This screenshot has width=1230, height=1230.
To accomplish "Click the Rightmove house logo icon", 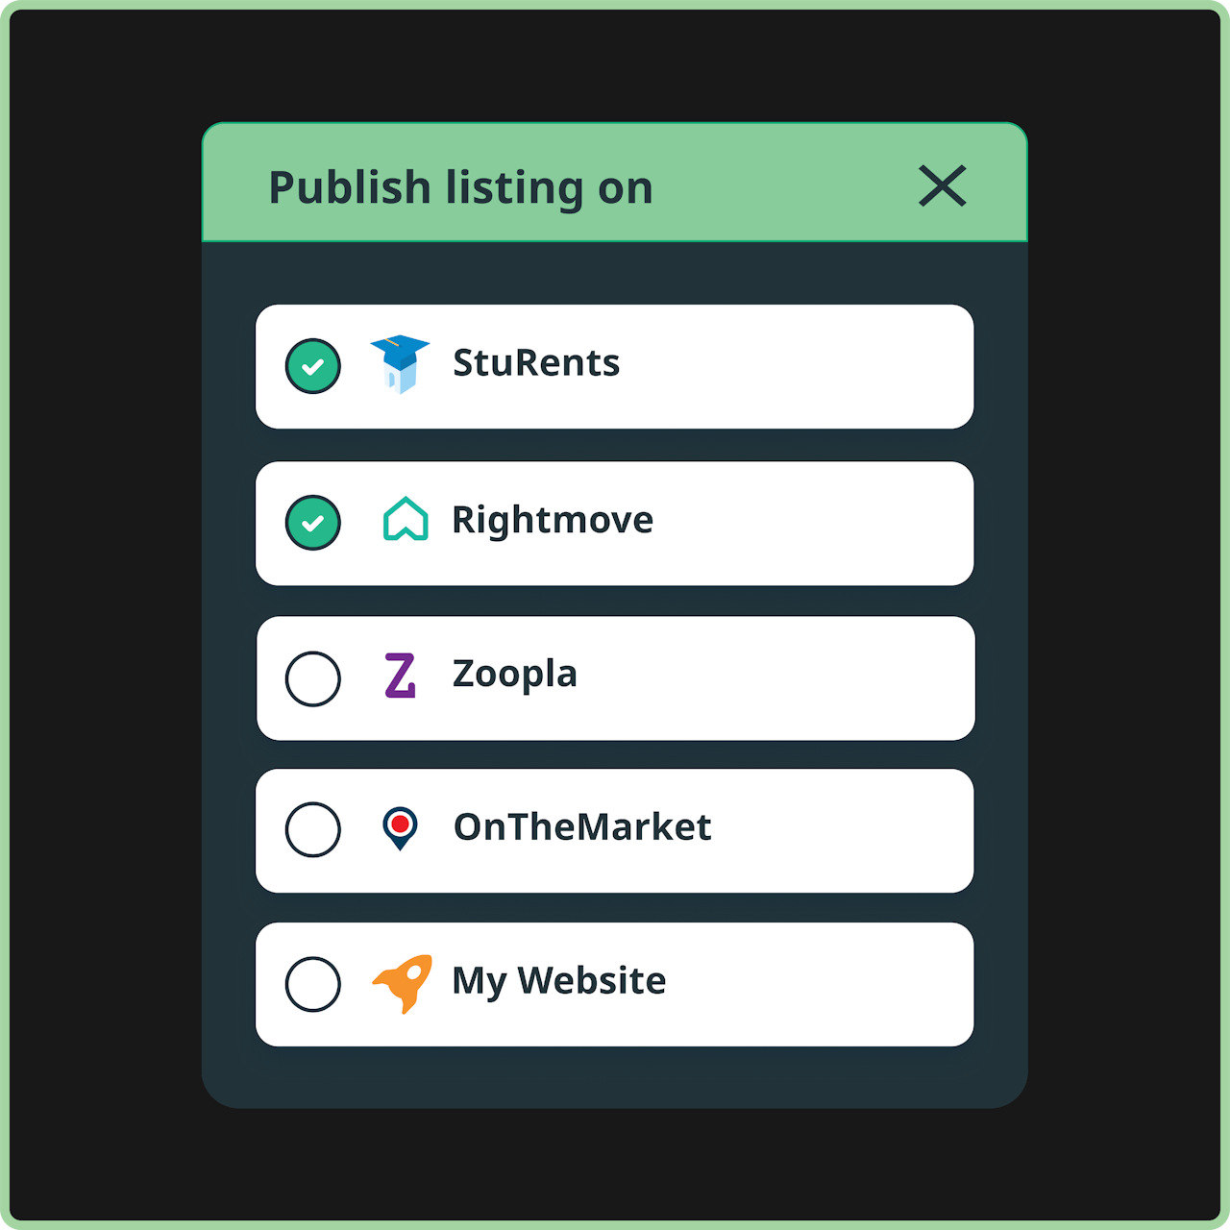I will 406,520.
